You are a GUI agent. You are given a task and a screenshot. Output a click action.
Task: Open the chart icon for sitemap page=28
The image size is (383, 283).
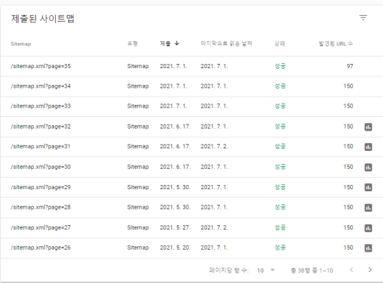point(368,208)
